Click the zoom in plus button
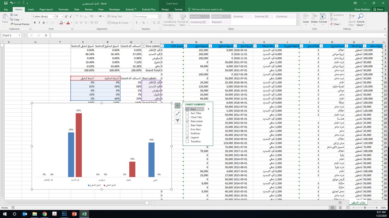 [x=376, y=208]
